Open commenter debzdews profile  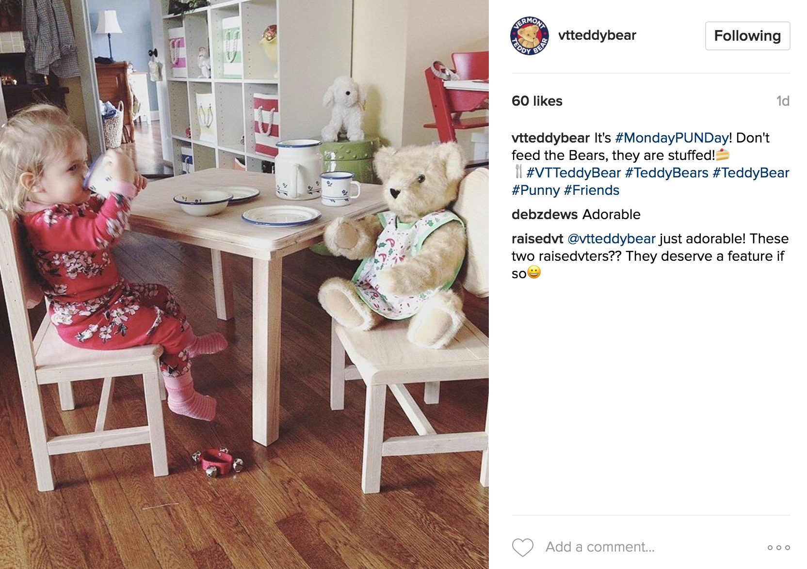(544, 215)
